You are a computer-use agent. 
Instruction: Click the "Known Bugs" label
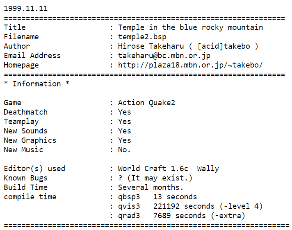click(26, 178)
